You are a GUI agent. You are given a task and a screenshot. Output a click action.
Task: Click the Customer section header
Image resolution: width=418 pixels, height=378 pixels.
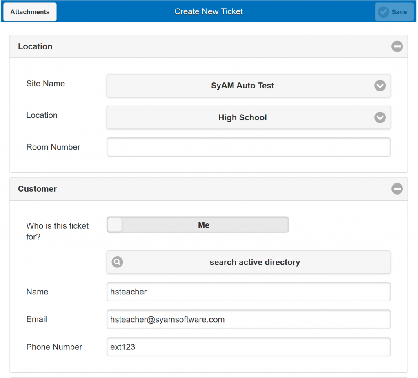click(x=37, y=189)
